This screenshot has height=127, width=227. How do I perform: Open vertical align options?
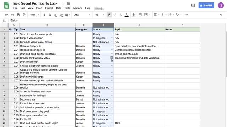click(164, 15)
